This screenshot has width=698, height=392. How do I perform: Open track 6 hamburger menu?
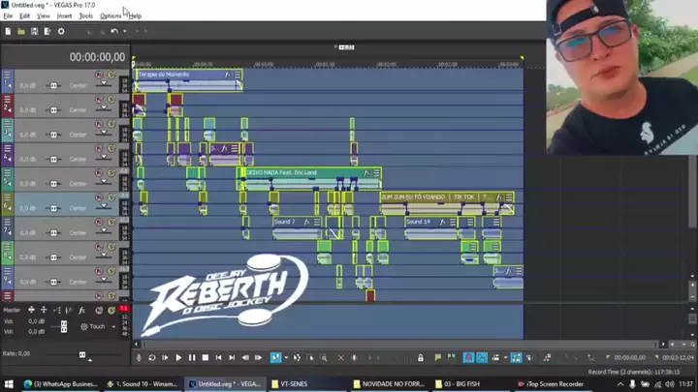[x=7, y=197]
